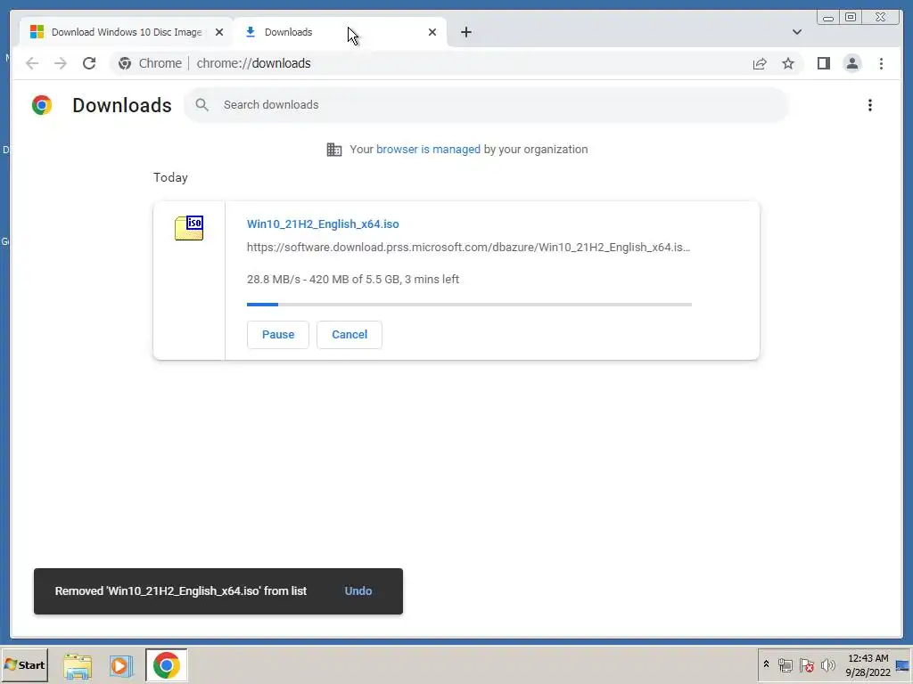Viewport: 913px width, 684px height.
Task: Select the Downloads tab
Action: click(x=340, y=32)
